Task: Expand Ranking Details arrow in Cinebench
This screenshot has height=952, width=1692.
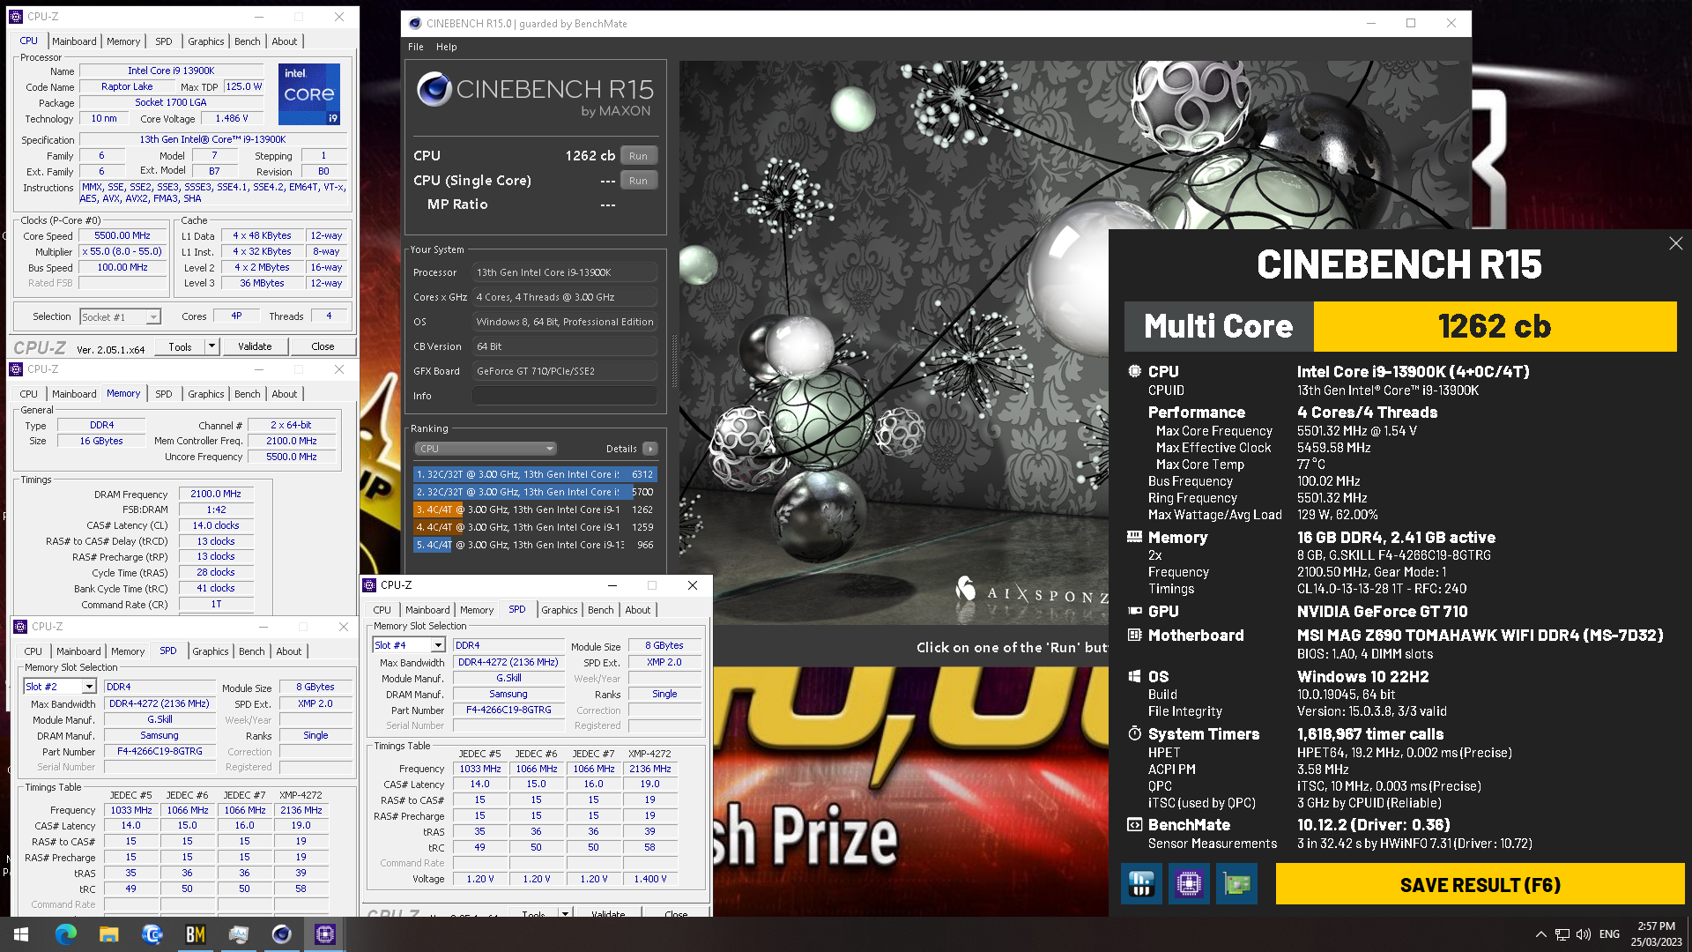Action: point(650,449)
